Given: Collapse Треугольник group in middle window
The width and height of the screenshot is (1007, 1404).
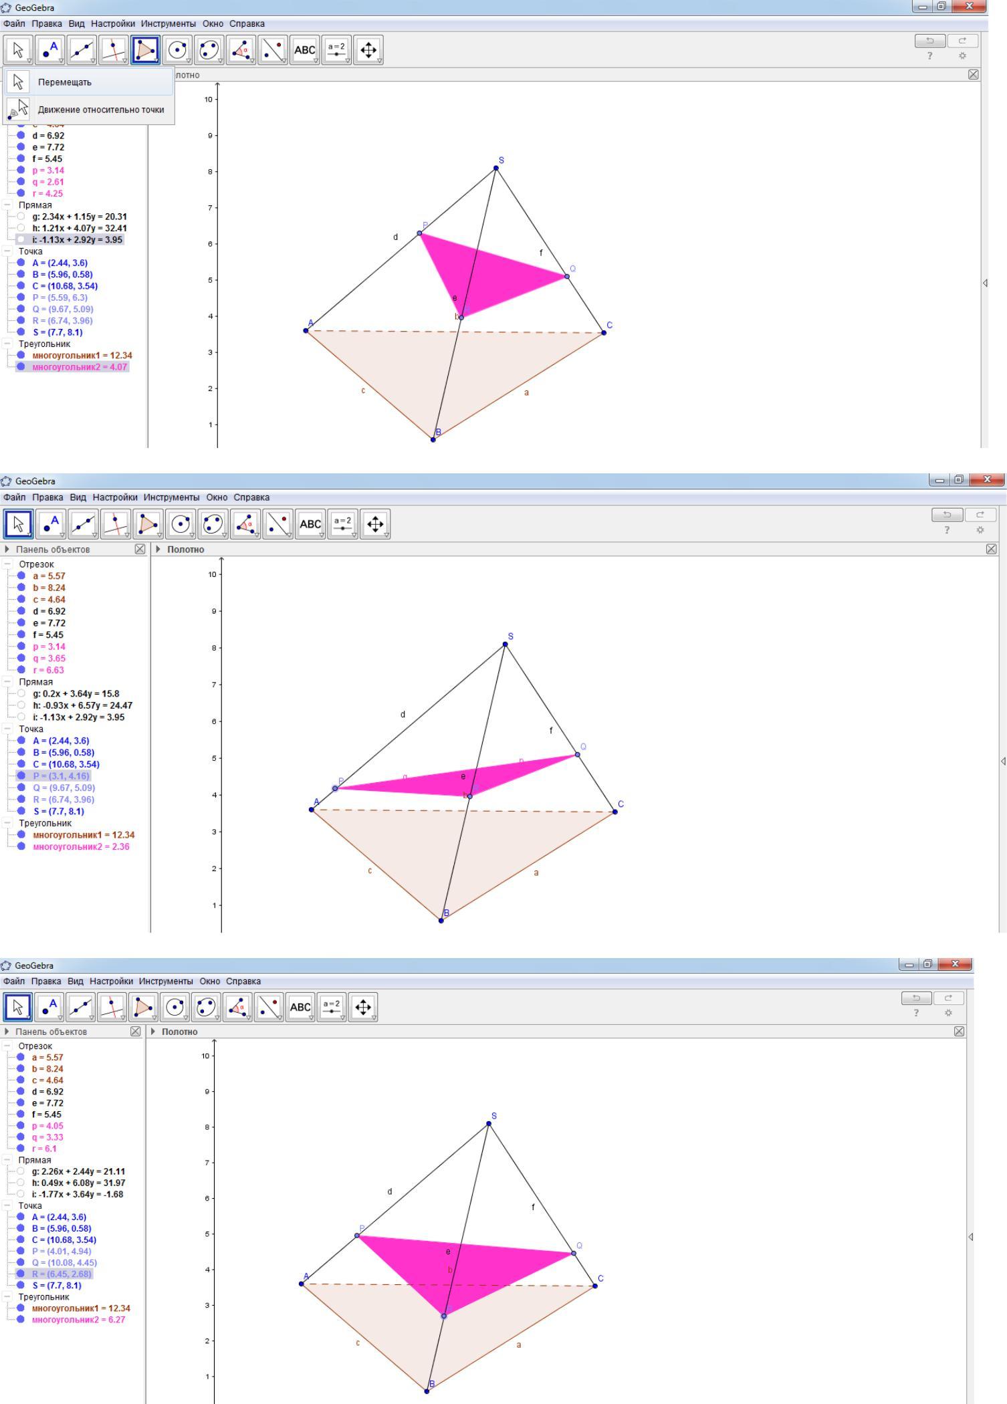Looking at the screenshot, I should (7, 823).
